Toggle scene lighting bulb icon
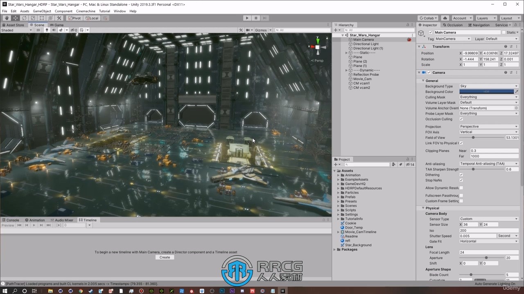The image size is (524, 294). click(x=47, y=30)
